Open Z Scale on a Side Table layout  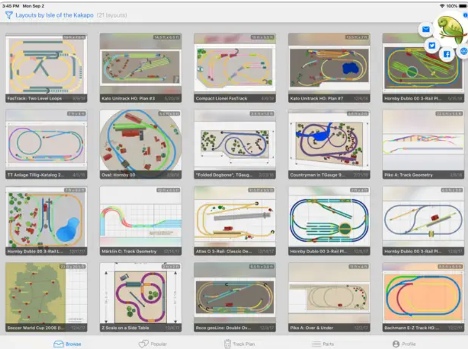click(x=140, y=297)
